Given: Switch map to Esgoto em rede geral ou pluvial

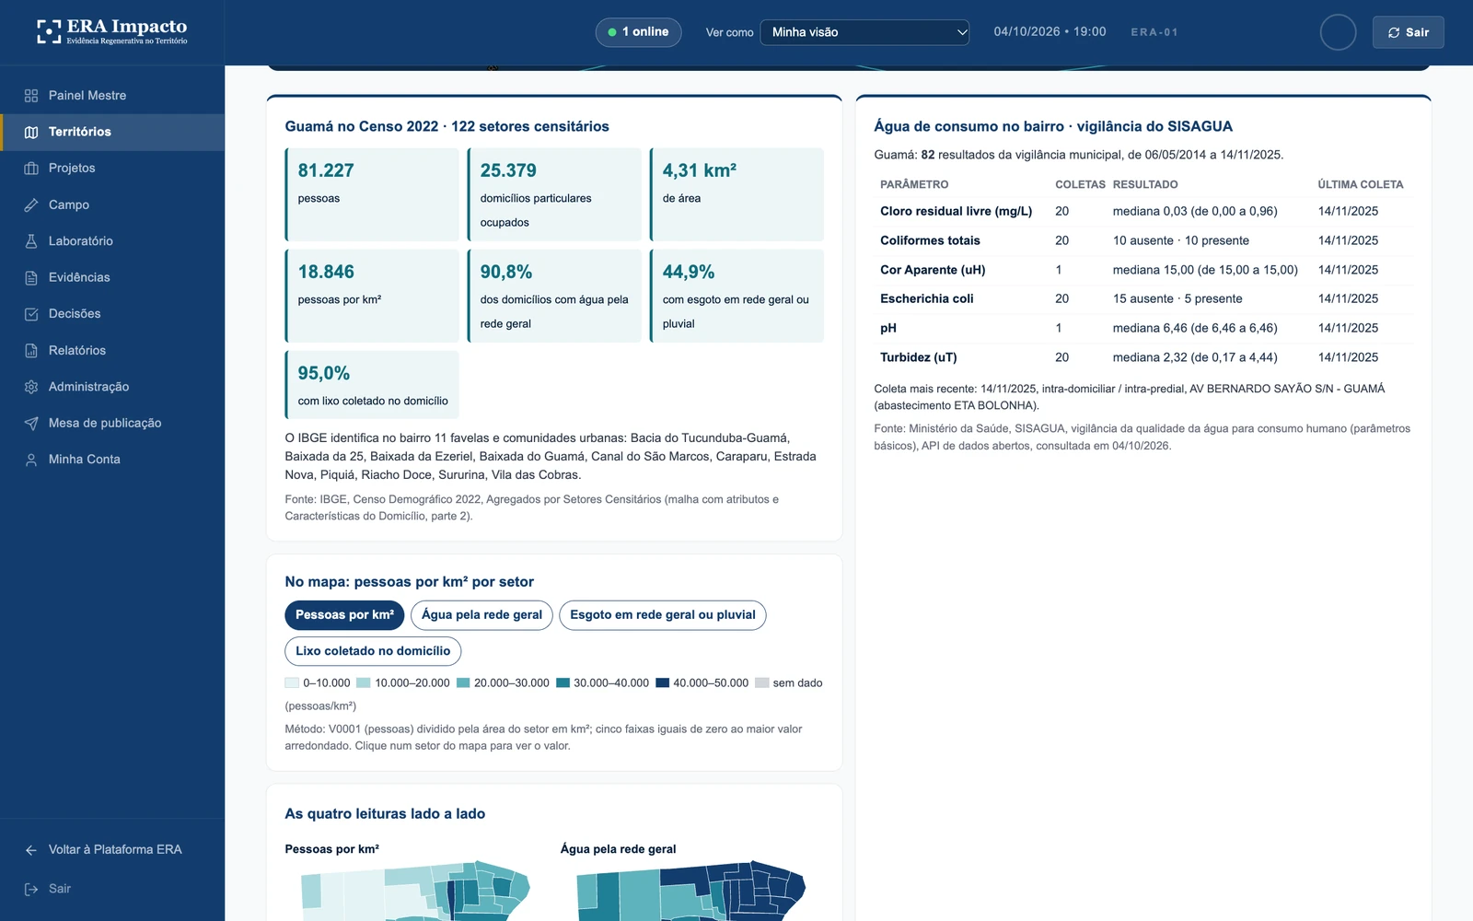Looking at the screenshot, I should coord(663,615).
